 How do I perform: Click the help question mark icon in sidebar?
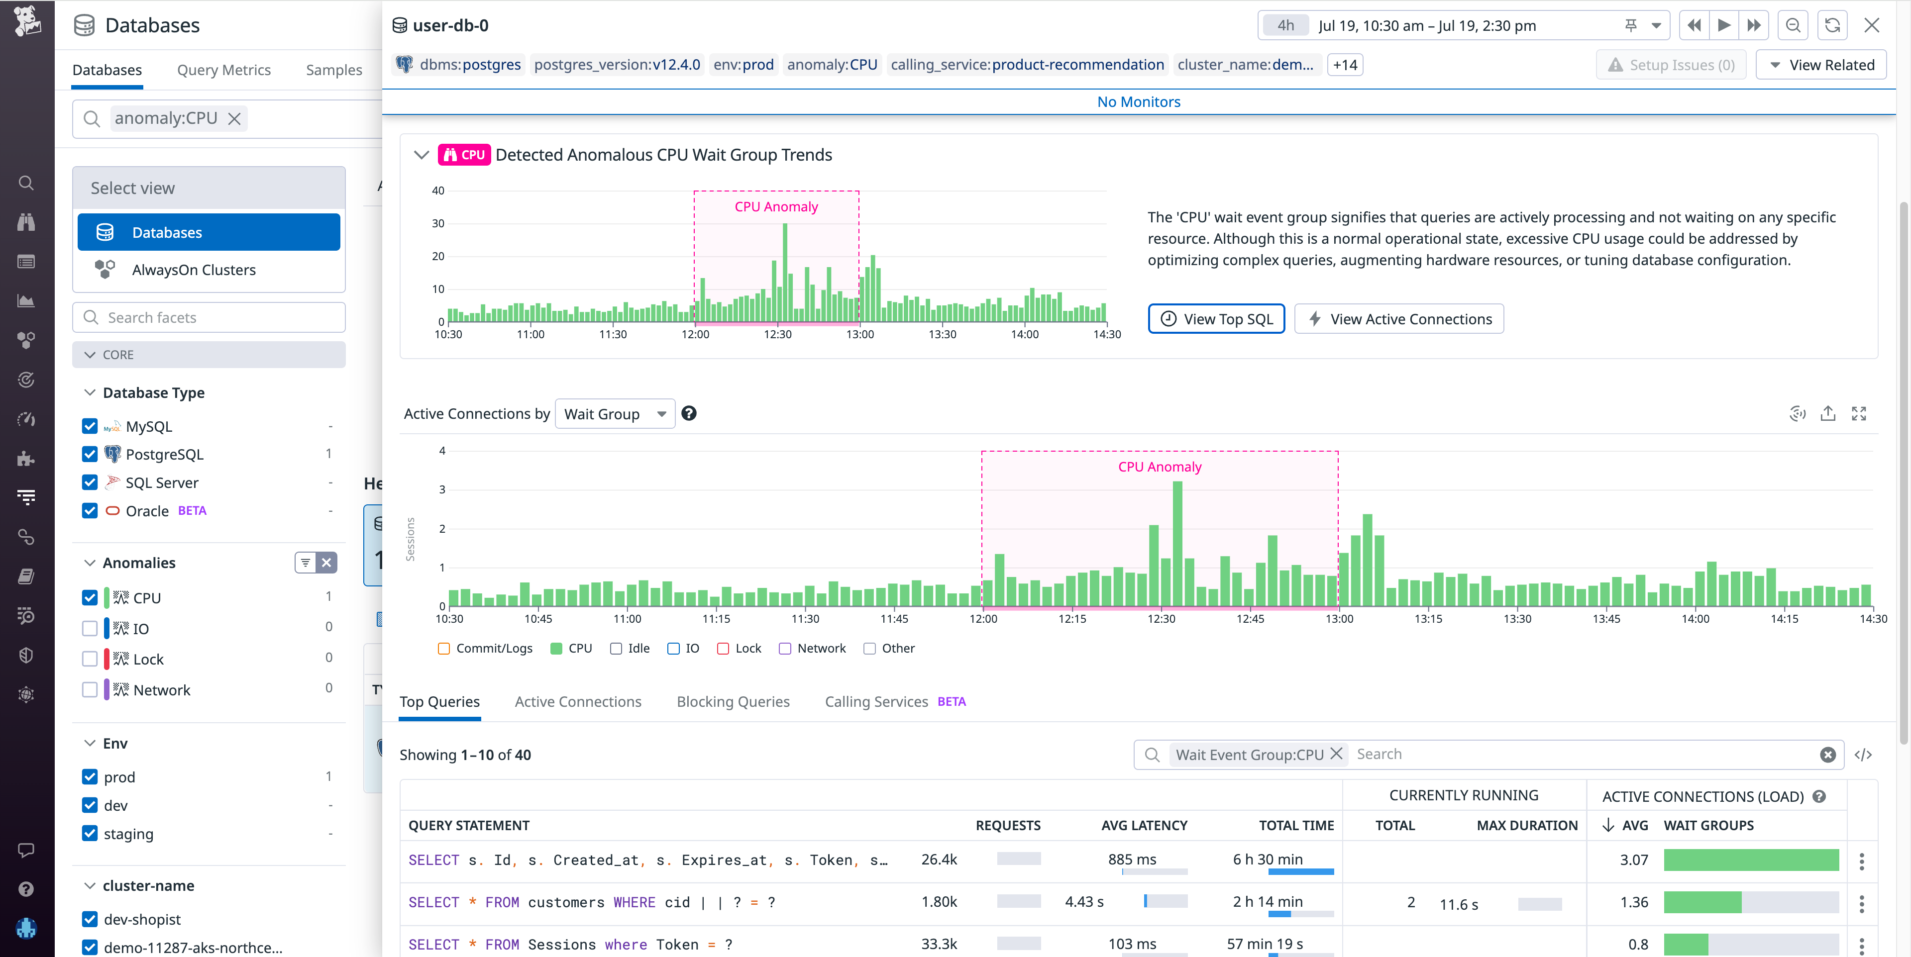click(26, 889)
